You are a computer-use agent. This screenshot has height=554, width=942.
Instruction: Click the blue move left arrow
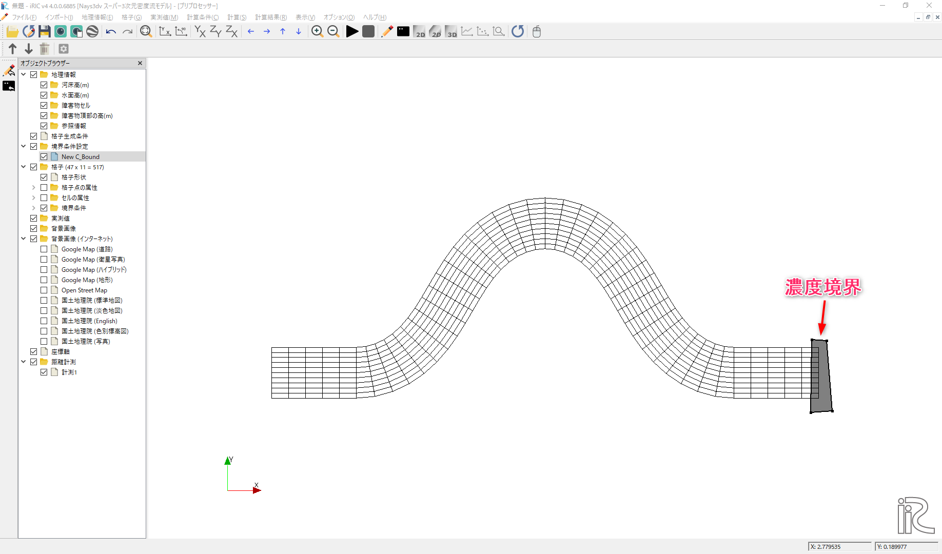251,32
